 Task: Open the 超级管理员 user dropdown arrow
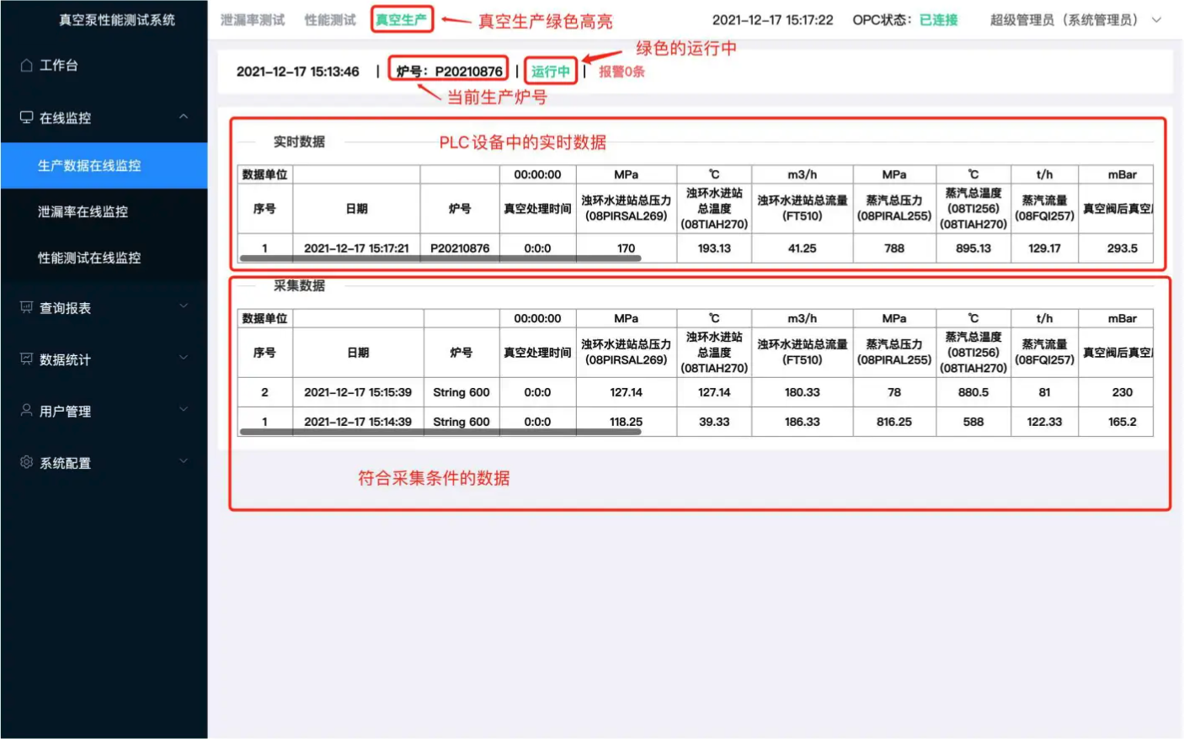tap(1156, 20)
